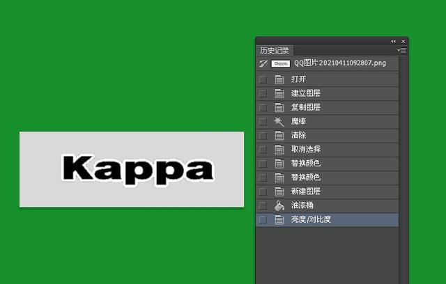Set history brush source at 油漆桶 state
446x284 pixels.
(x=263, y=205)
